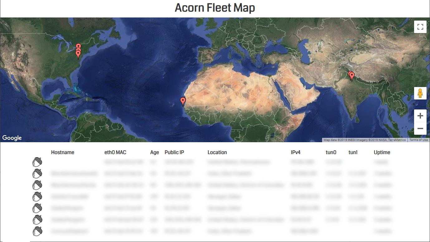Select the map marker over India
This screenshot has height=242, width=430.
[351, 76]
